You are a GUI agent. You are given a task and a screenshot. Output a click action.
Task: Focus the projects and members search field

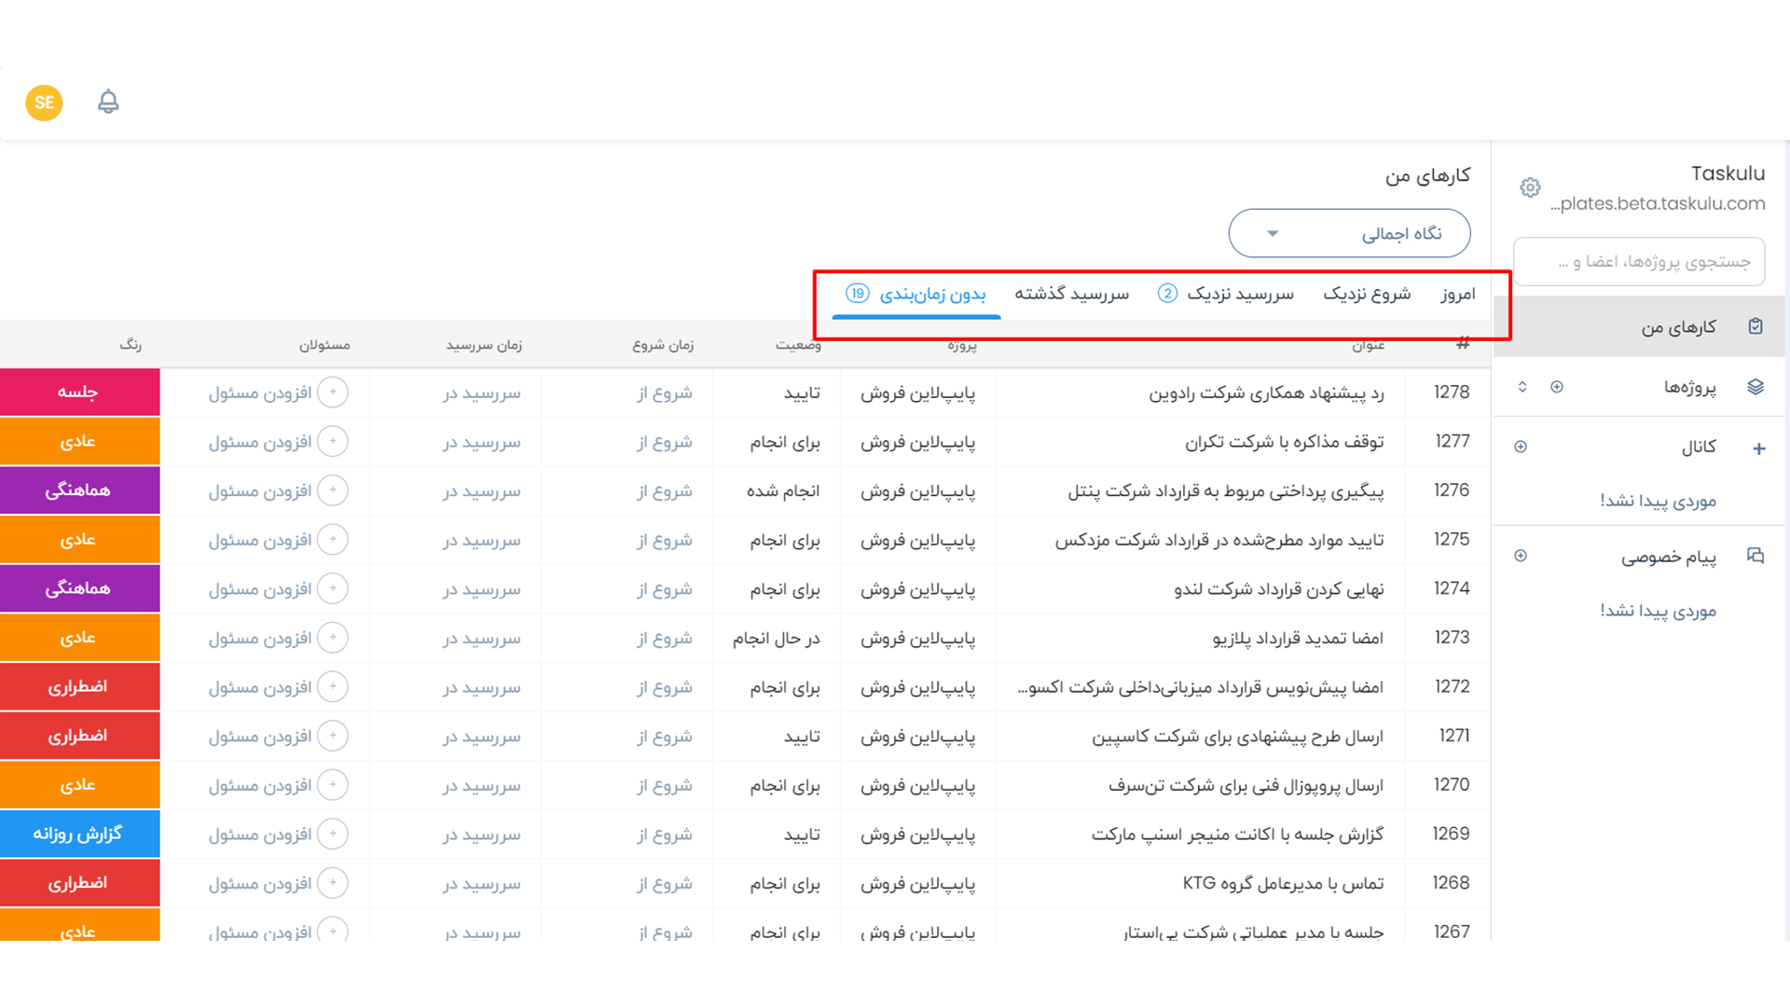[1639, 262]
